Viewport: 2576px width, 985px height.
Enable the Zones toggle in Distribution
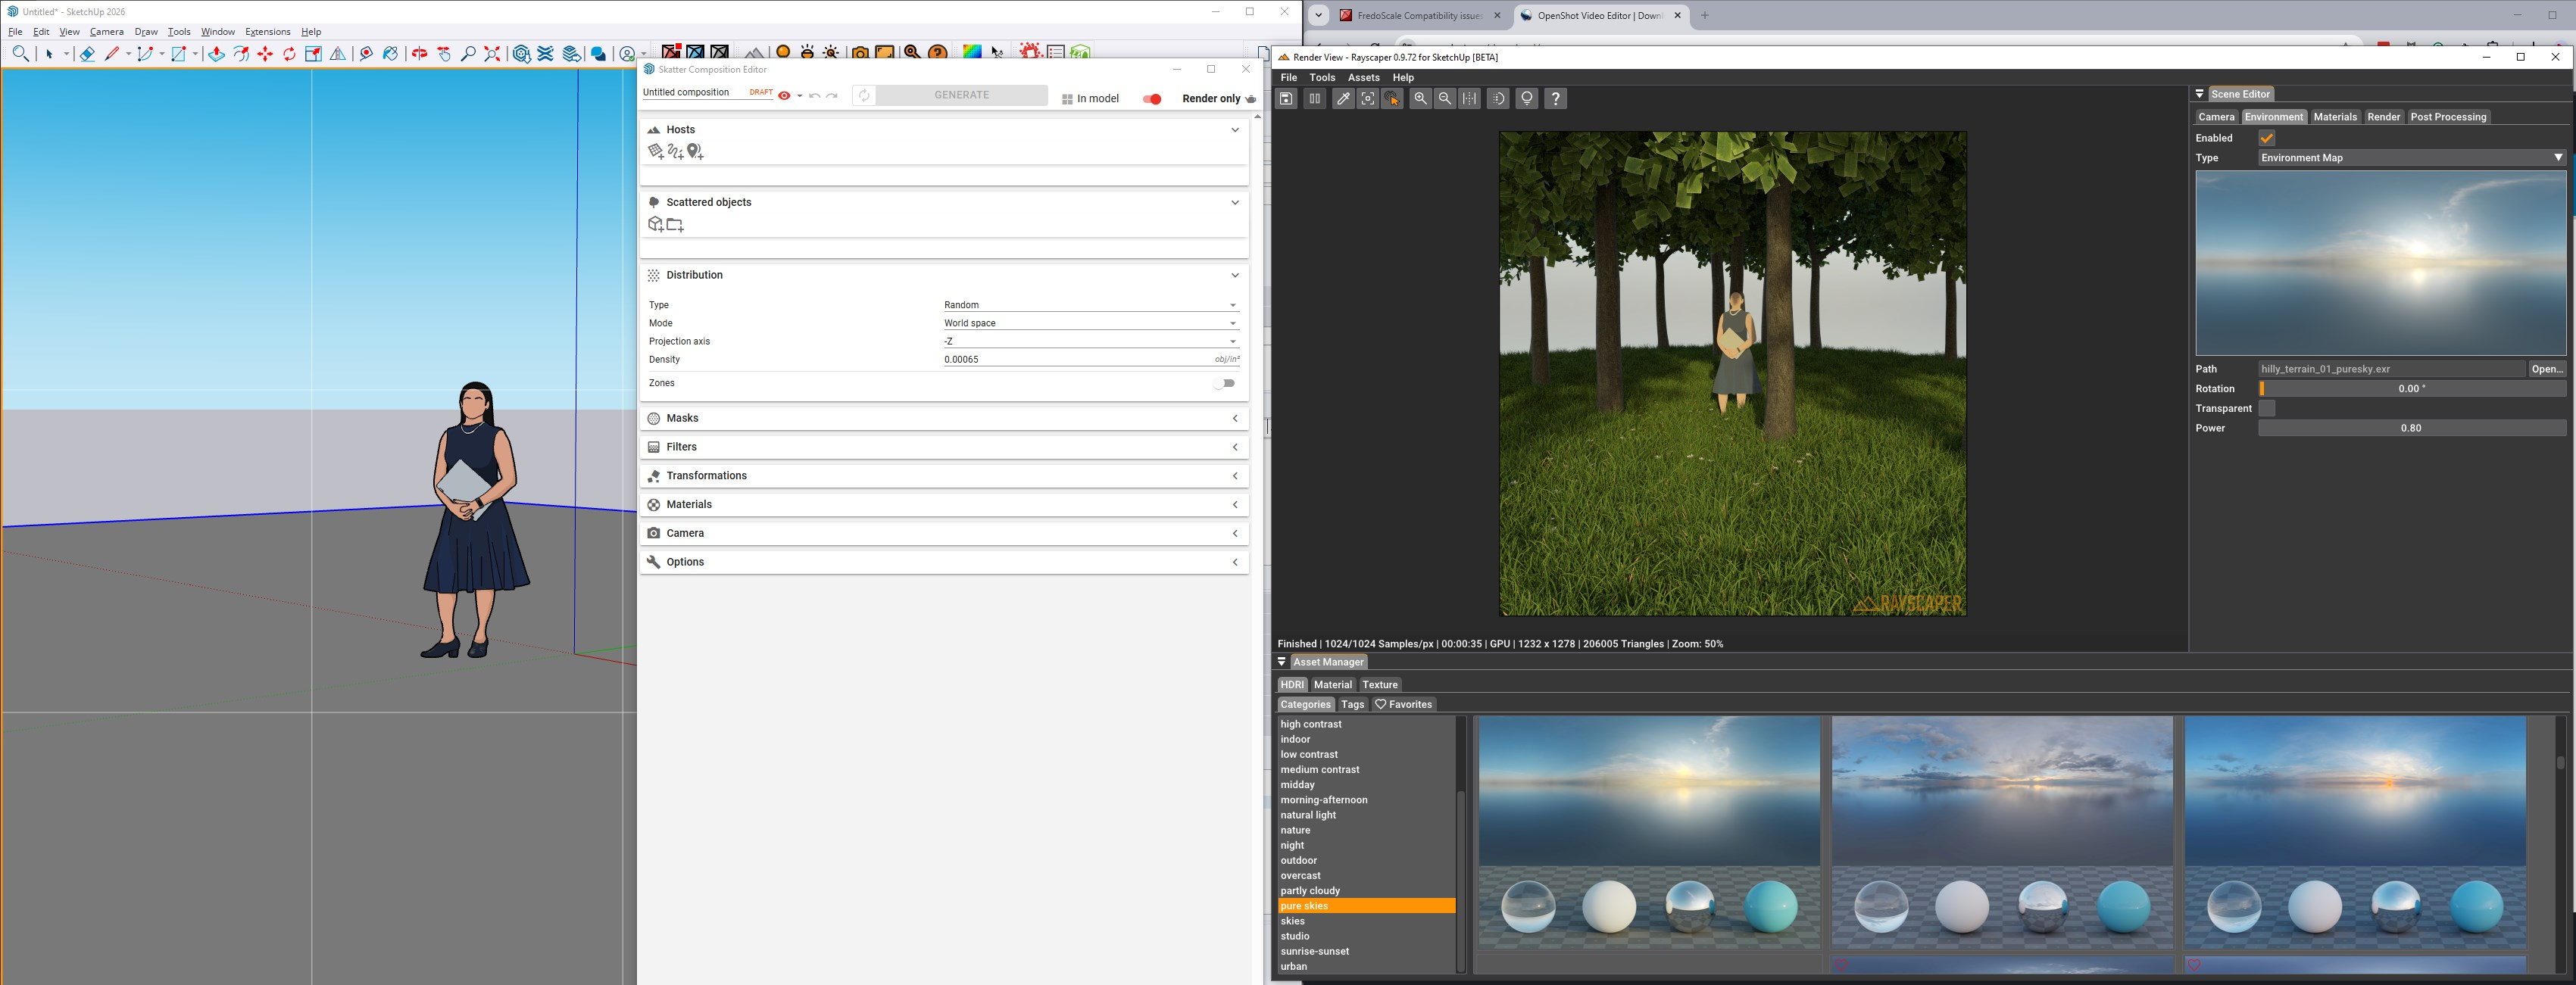click(1225, 383)
